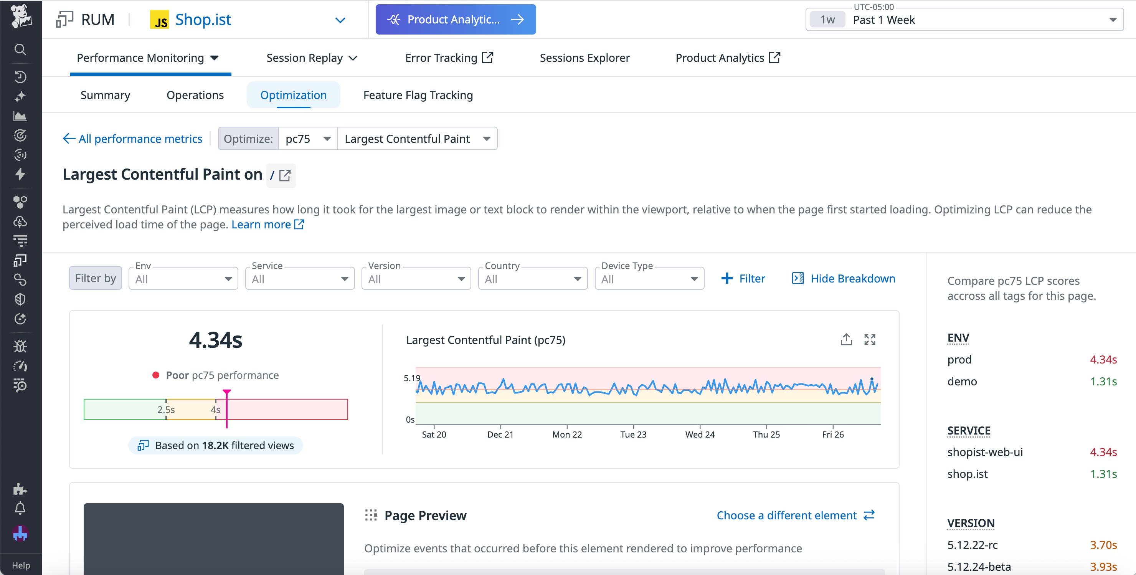Screen dimensions: 1136x575
Task: Toggle the Filter by control
Action: pos(95,278)
